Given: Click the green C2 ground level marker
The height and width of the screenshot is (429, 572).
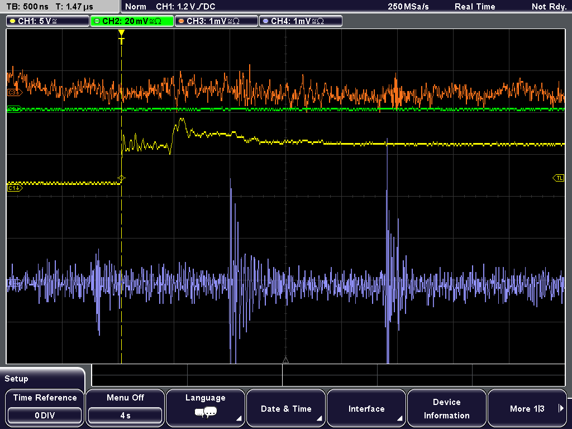Looking at the screenshot, I should (15, 109).
